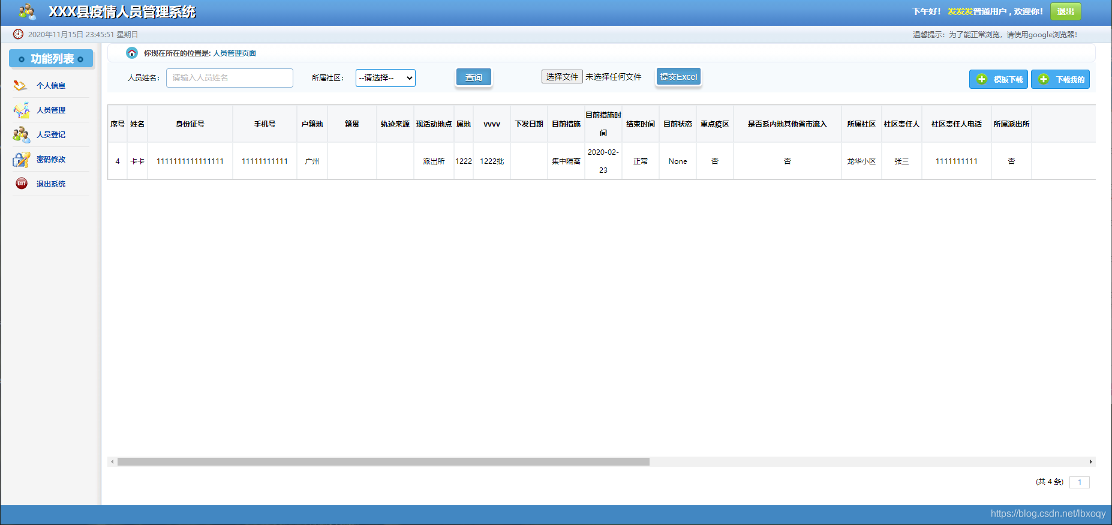Click the 目前措施 column header
Viewport: 1112px width, 525px height.
click(x=566, y=124)
